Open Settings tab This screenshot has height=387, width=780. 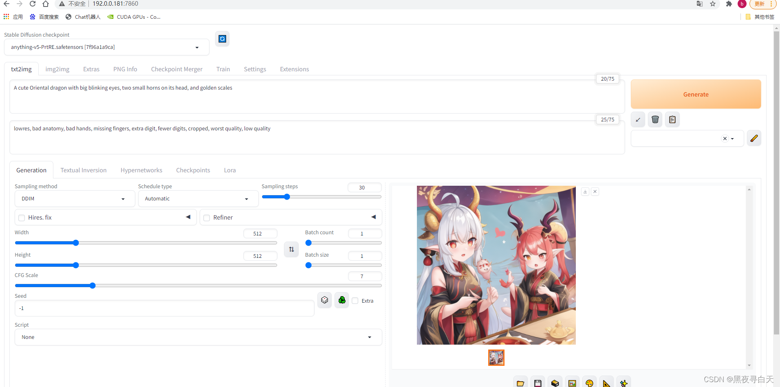tap(255, 69)
